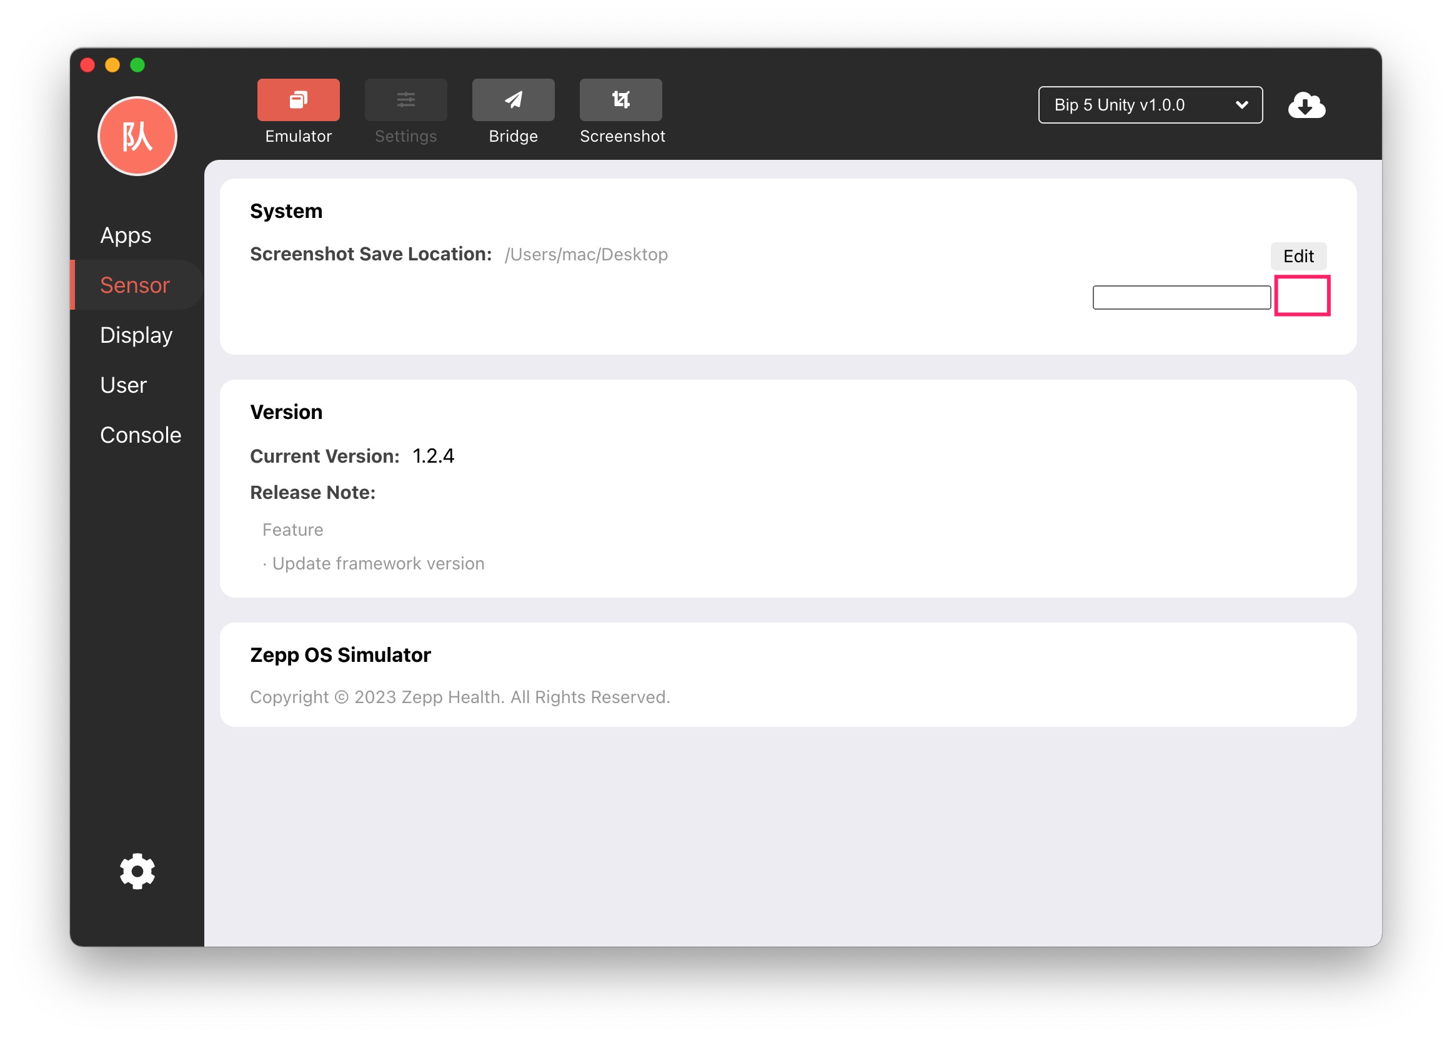The height and width of the screenshot is (1039, 1452).
Task: Open the Settings toolbar icon
Action: (x=405, y=100)
